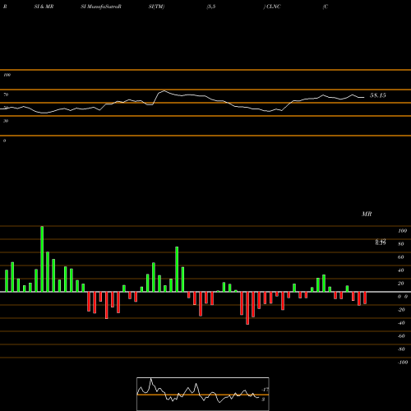Click the MR axis label -60

[x=401, y=336]
